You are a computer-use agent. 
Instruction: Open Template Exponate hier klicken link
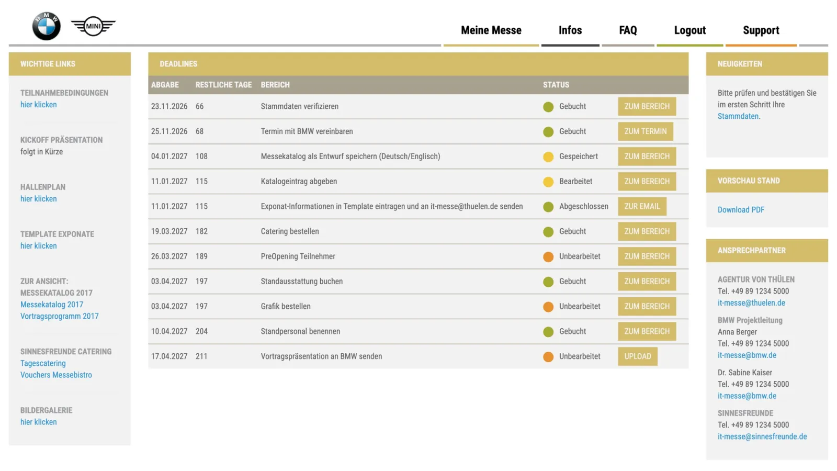coord(38,246)
